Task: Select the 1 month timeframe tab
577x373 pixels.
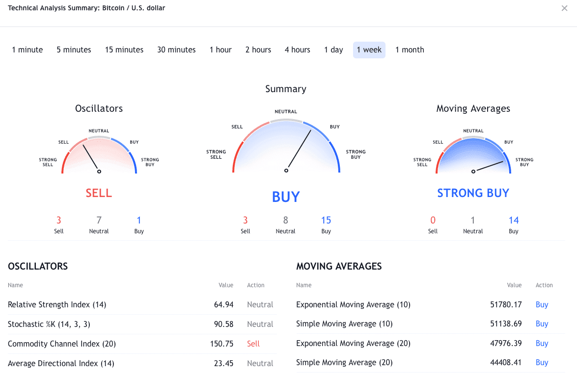Action: (410, 50)
